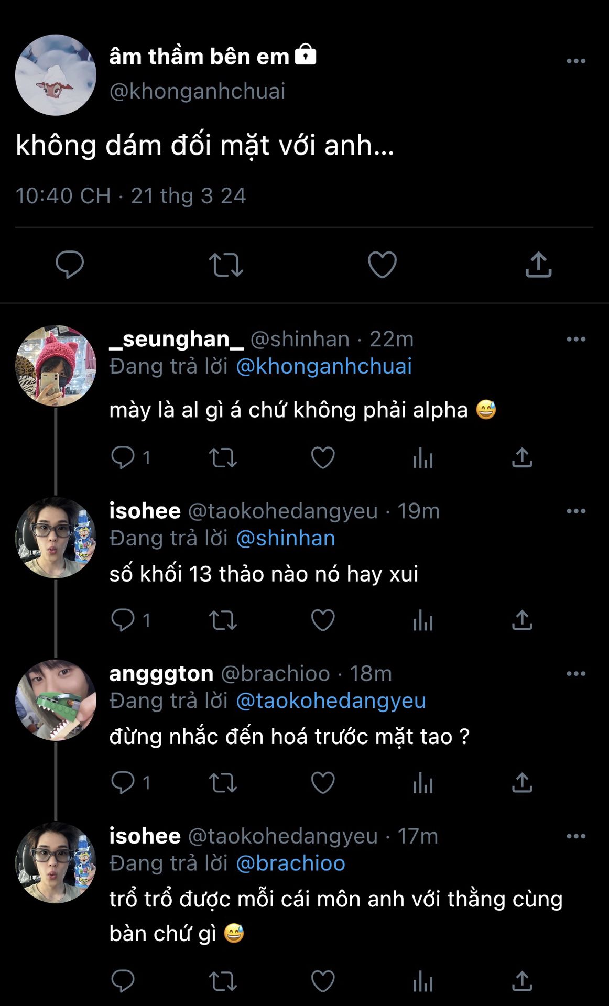The width and height of the screenshot is (609, 1006).
Task: Open more options on angggton's reply
Action: click(576, 674)
